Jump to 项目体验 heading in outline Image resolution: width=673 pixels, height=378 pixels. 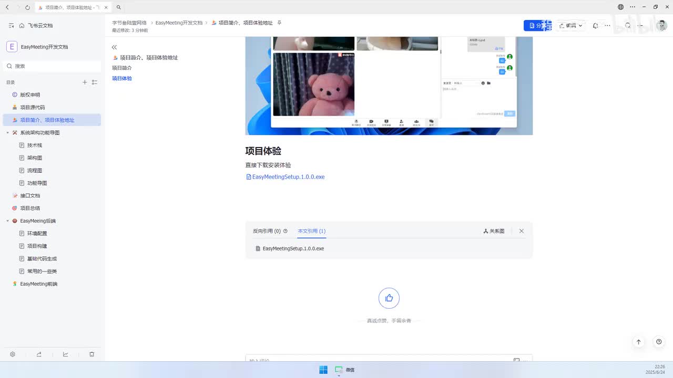pos(122,78)
